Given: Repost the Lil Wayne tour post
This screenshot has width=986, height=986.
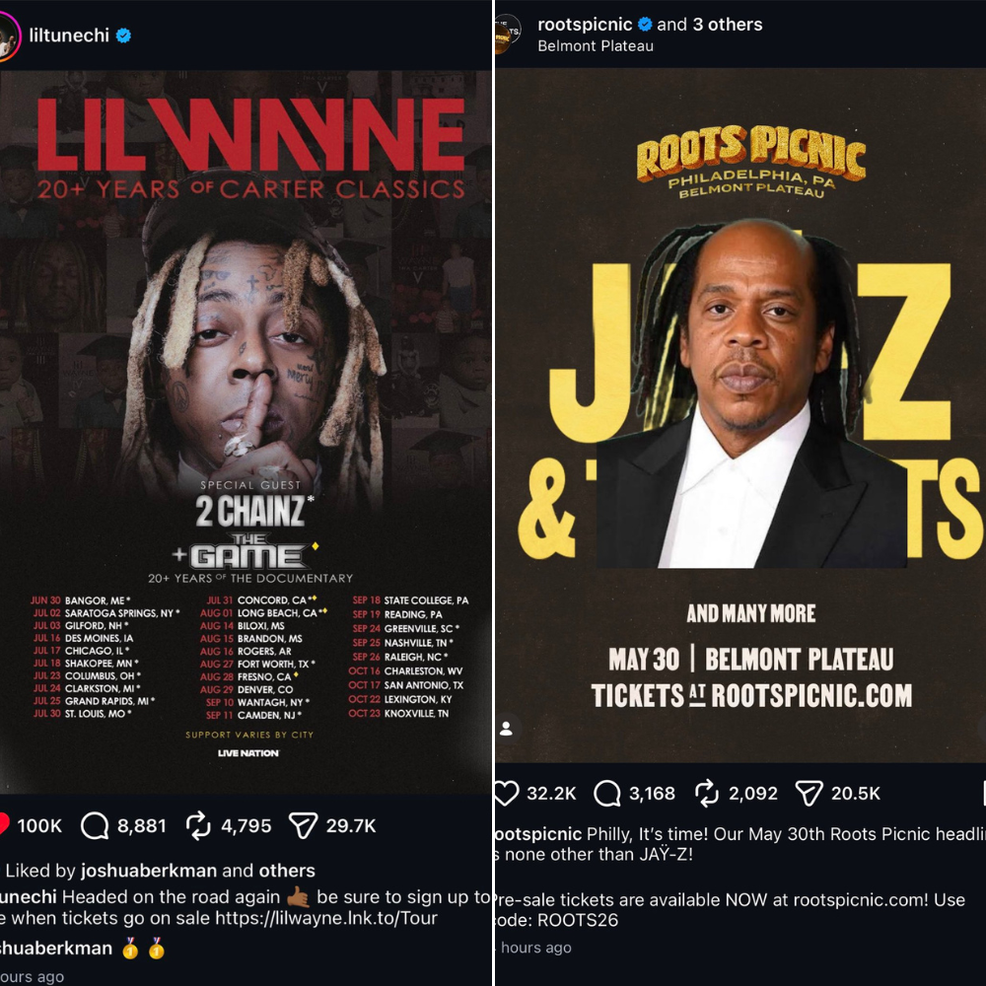Looking at the screenshot, I should pyautogui.click(x=198, y=825).
